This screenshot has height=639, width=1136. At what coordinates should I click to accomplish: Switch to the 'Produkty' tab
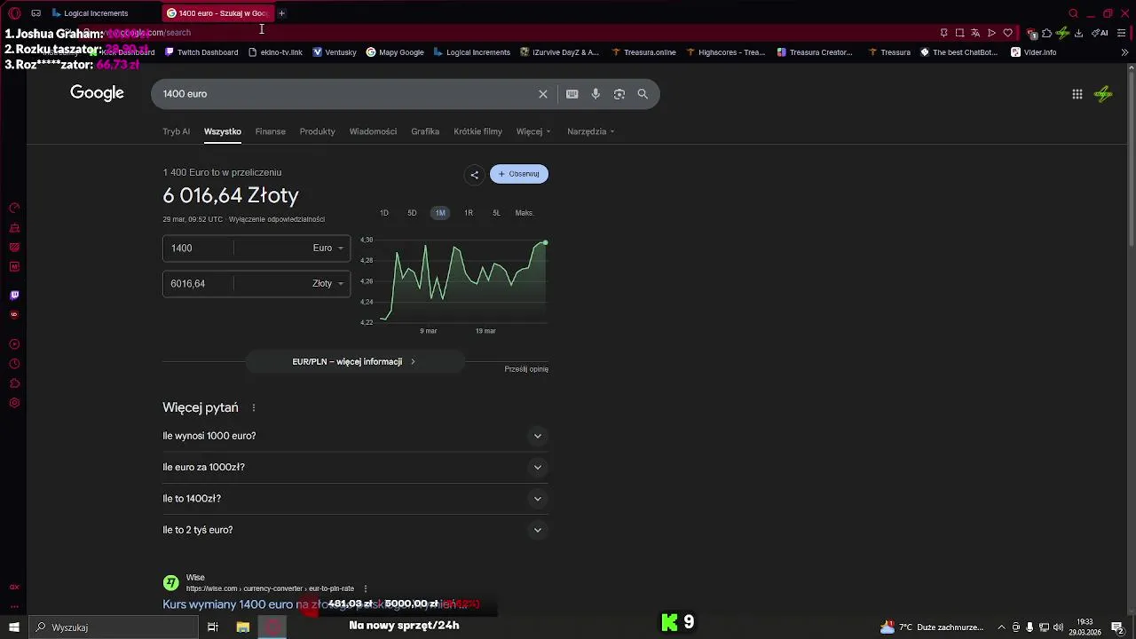pos(317,131)
